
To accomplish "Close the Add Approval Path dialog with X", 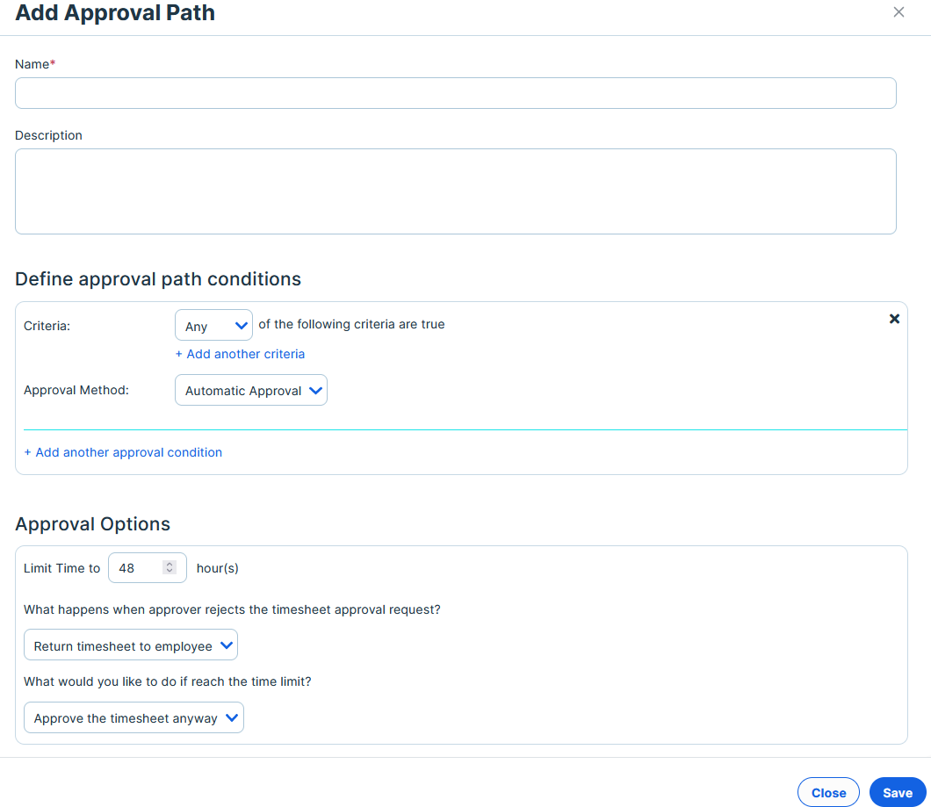I will [x=899, y=12].
